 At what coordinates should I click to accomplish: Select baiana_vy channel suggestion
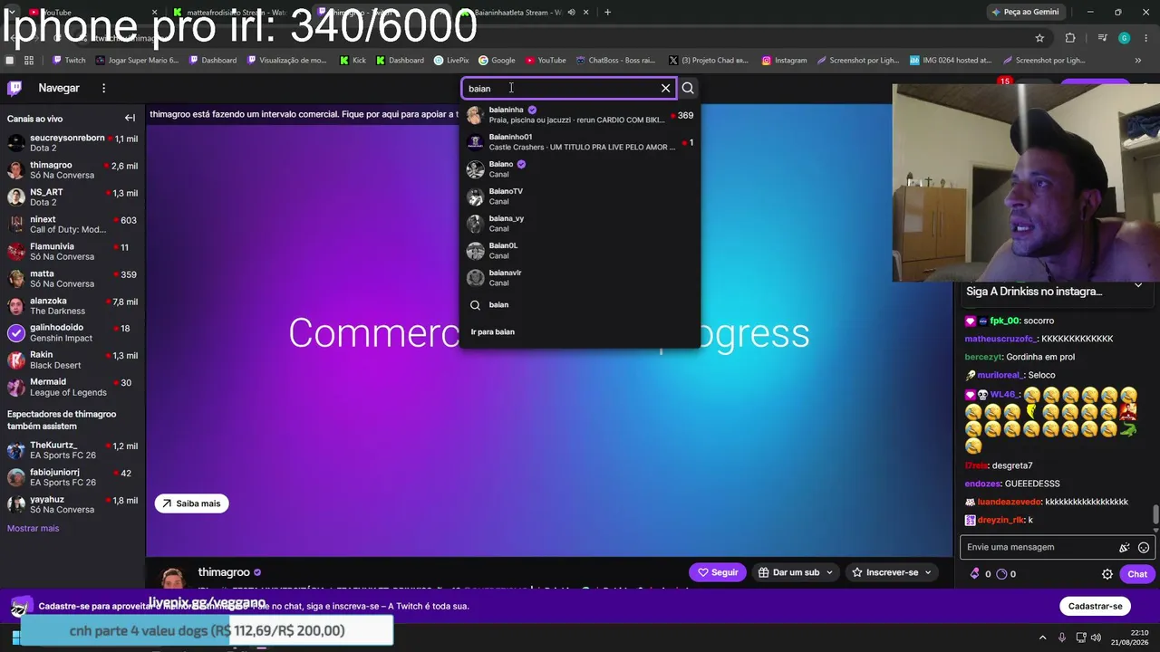point(580,224)
